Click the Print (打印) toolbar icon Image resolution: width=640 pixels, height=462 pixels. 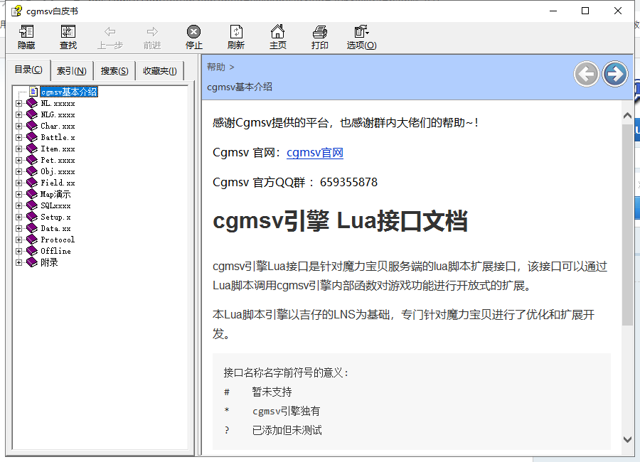click(319, 32)
